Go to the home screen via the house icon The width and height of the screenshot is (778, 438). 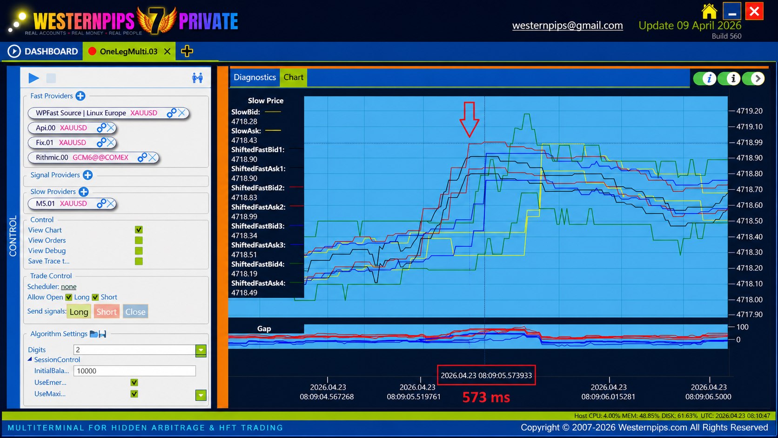(709, 11)
